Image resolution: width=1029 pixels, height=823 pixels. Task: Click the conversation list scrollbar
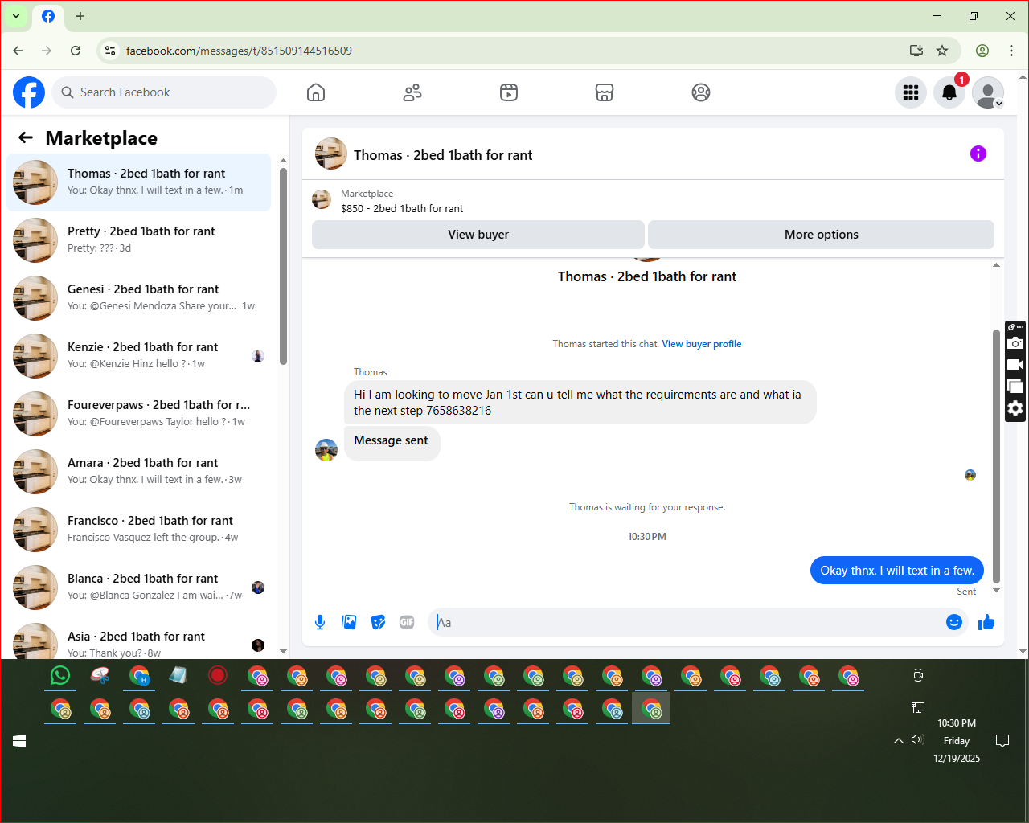click(x=283, y=265)
